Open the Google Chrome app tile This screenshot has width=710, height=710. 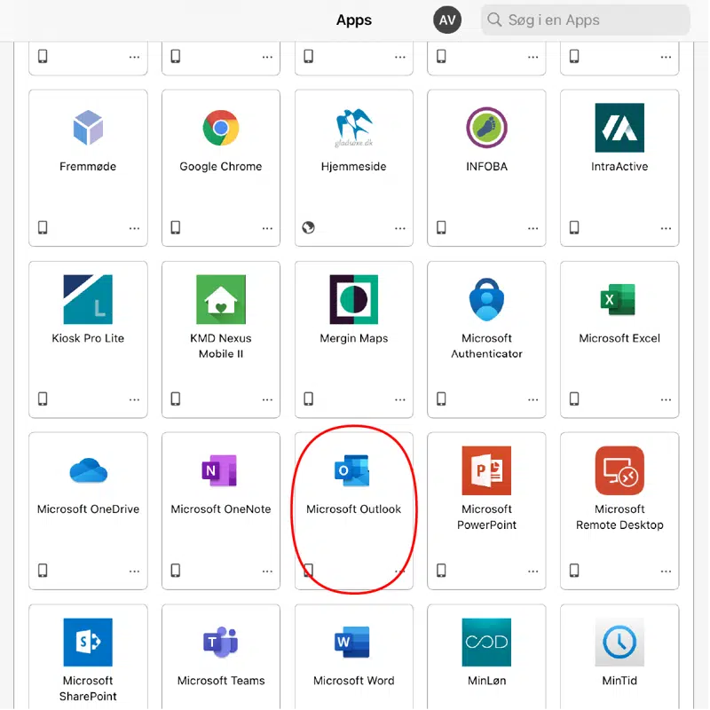[x=220, y=133]
